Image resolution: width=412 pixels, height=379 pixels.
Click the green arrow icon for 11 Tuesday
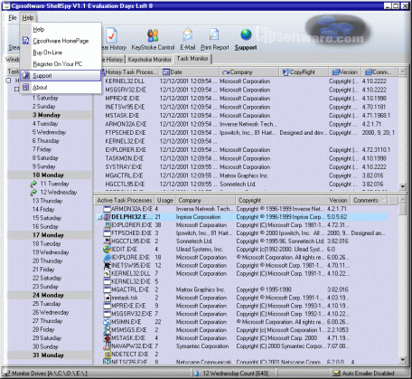coord(33,184)
